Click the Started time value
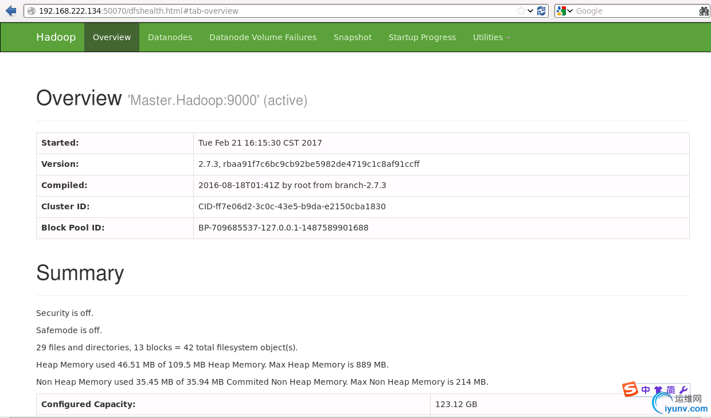 [260, 143]
